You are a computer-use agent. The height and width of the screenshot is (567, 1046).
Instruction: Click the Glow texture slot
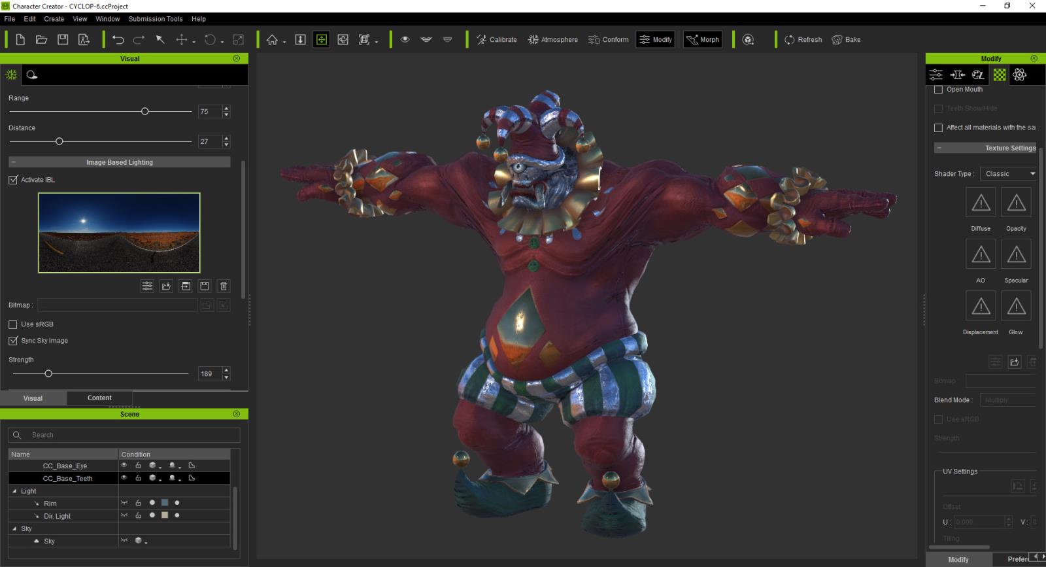[x=1016, y=305]
